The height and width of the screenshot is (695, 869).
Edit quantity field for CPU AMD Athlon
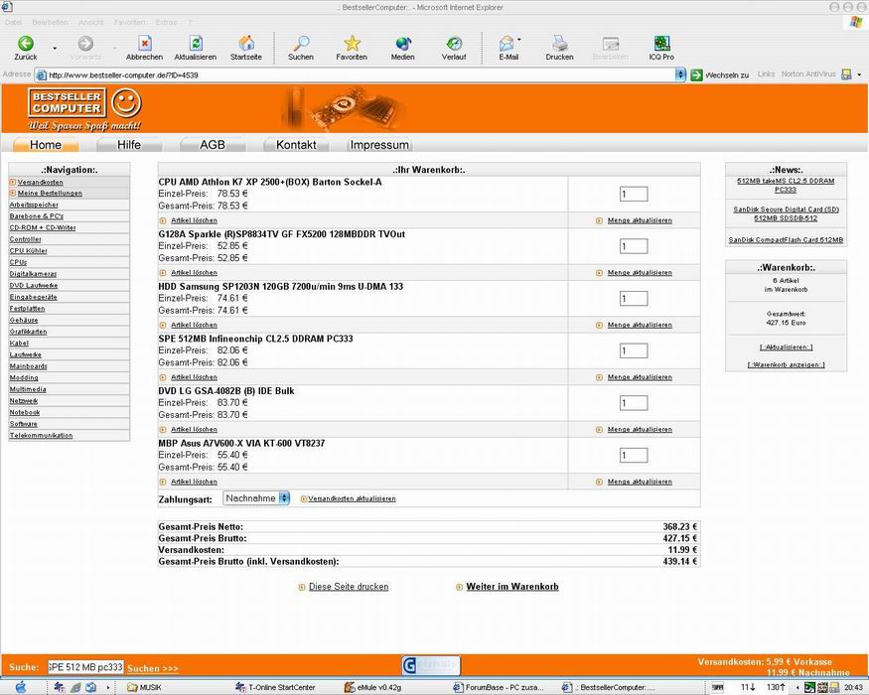tap(634, 194)
